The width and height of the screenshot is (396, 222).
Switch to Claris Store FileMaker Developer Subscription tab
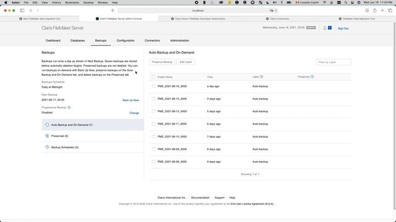click(198, 18)
